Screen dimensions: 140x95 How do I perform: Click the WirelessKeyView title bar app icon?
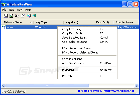coord(4,4)
